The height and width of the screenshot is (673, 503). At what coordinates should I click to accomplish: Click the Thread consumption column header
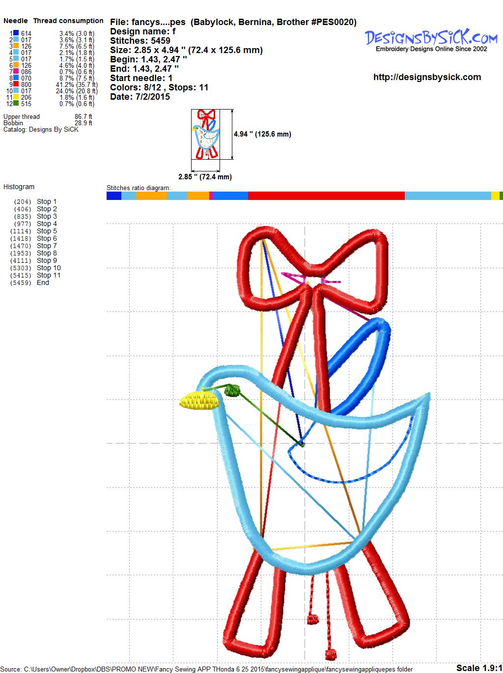(x=68, y=21)
